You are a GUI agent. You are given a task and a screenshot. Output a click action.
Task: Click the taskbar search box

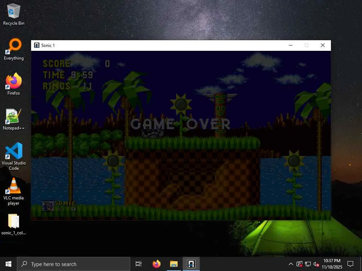coord(74,264)
